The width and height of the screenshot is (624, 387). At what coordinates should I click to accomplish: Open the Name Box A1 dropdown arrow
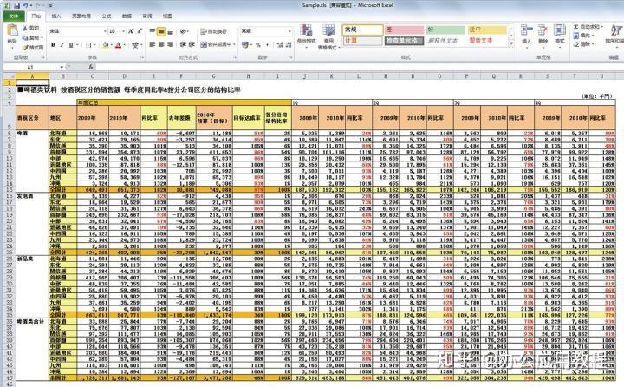click(62, 67)
